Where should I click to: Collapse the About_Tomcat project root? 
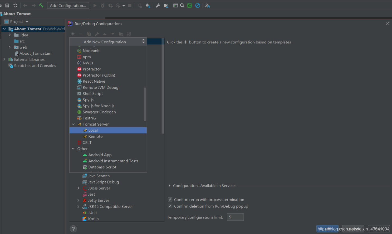click(x=4, y=29)
